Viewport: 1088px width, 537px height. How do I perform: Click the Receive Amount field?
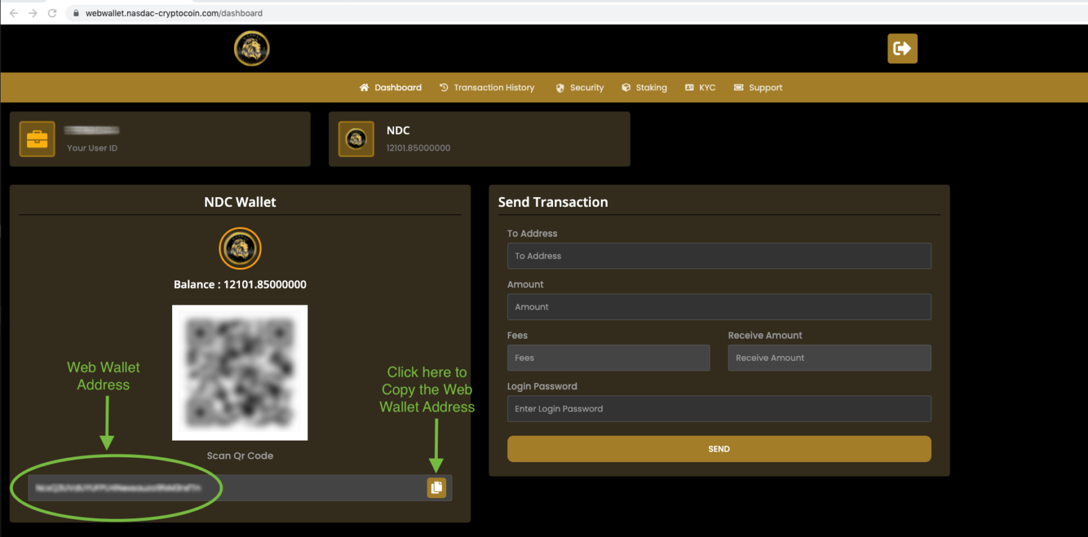coord(829,358)
